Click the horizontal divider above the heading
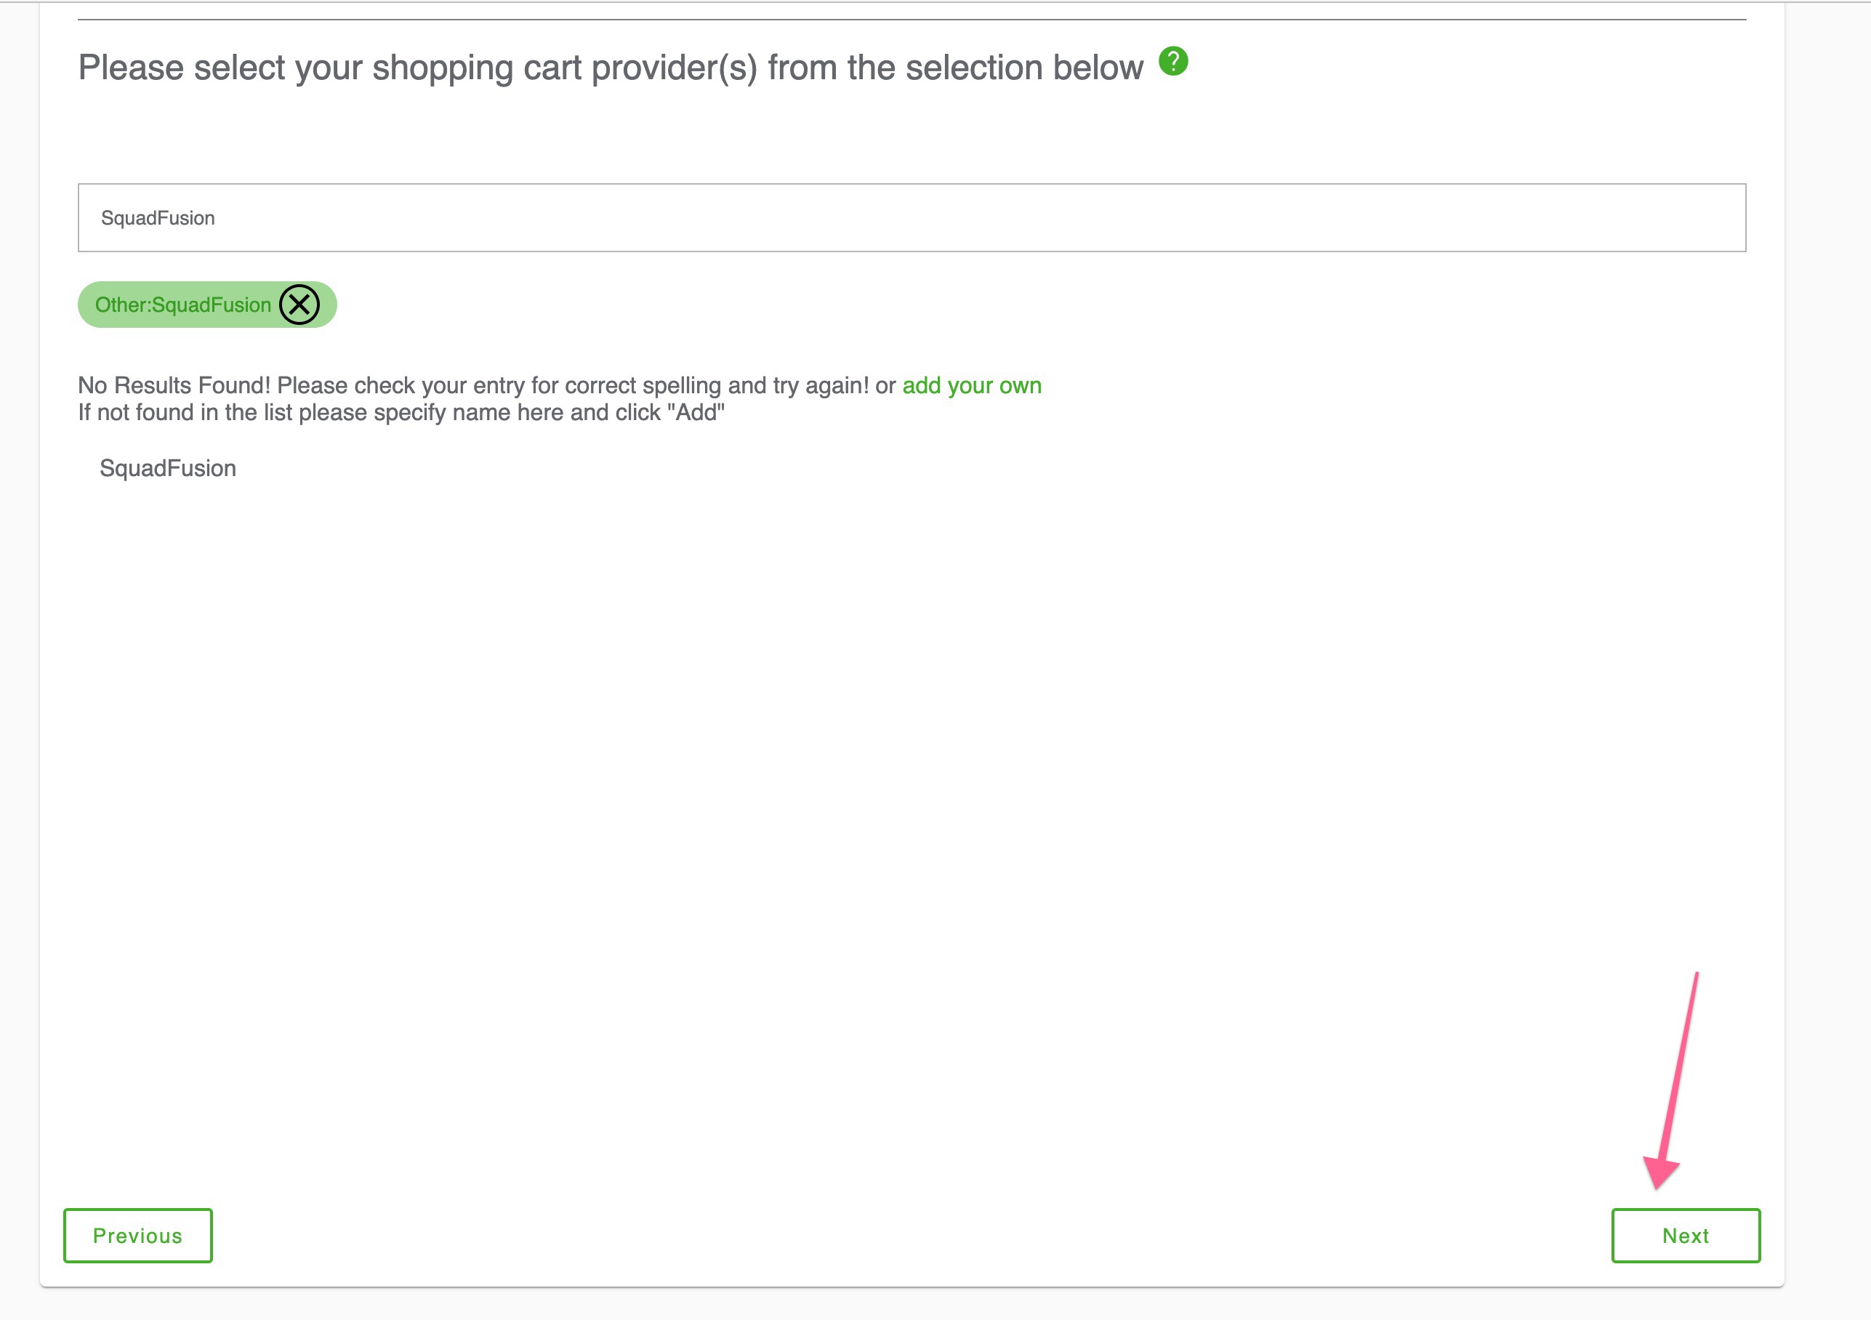The height and width of the screenshot is (1320, 1871). (x=911, y=20)
